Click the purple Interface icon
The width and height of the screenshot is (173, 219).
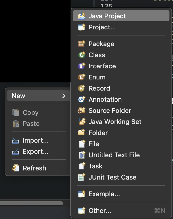[x=82, y=66]
